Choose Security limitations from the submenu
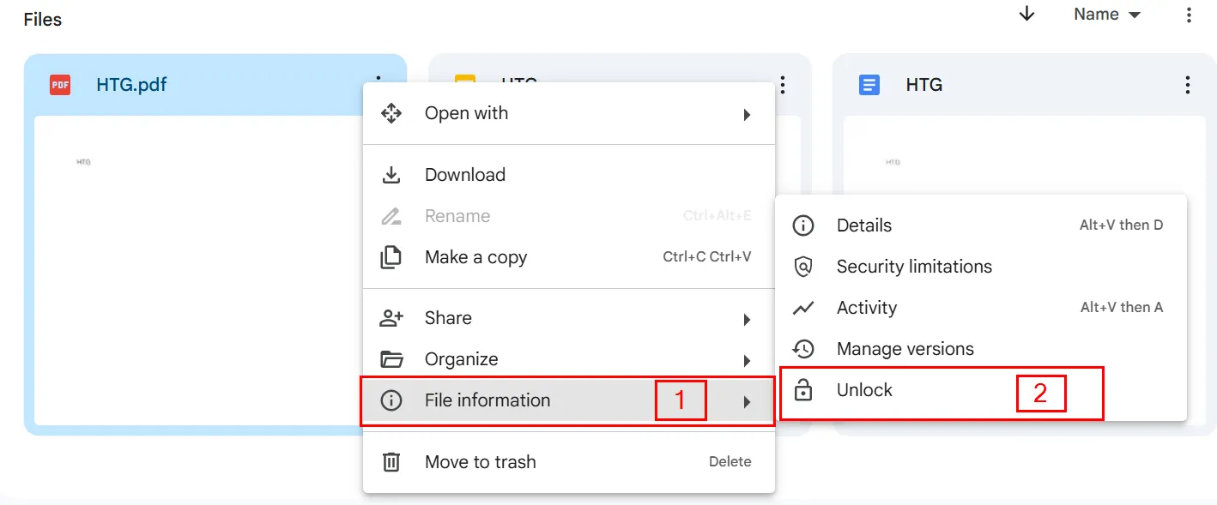 [x=913, y=266]
